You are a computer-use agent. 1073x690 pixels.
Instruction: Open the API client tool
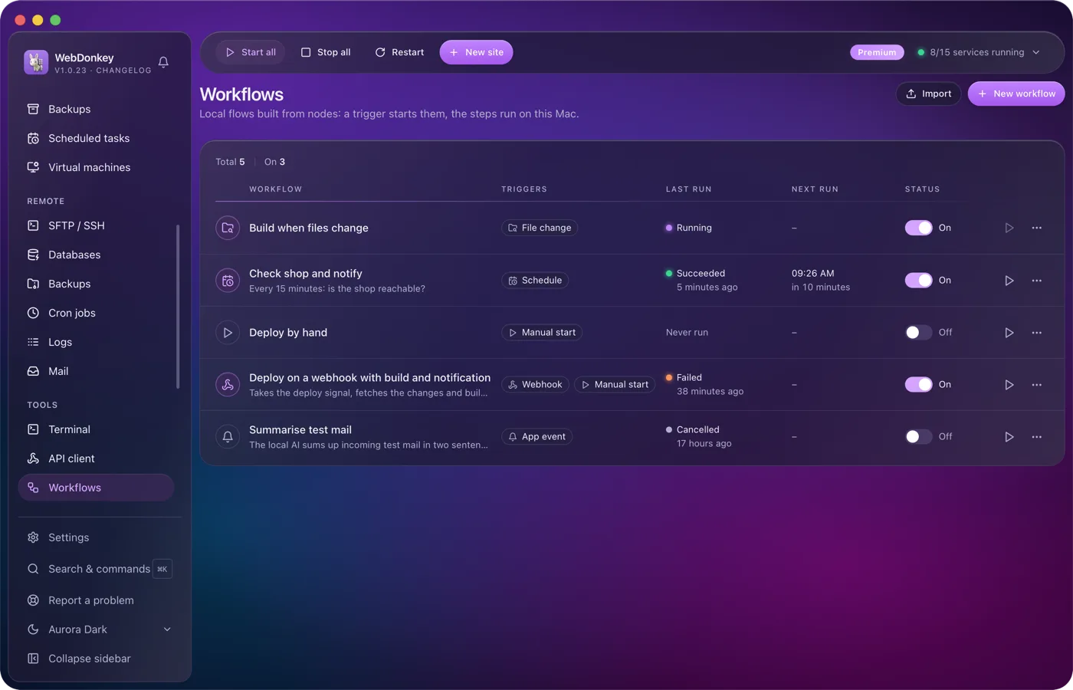[x=97, y=458]
